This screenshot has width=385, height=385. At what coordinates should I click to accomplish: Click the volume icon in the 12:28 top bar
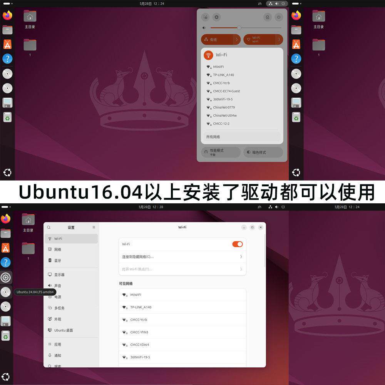pos(277,207)
